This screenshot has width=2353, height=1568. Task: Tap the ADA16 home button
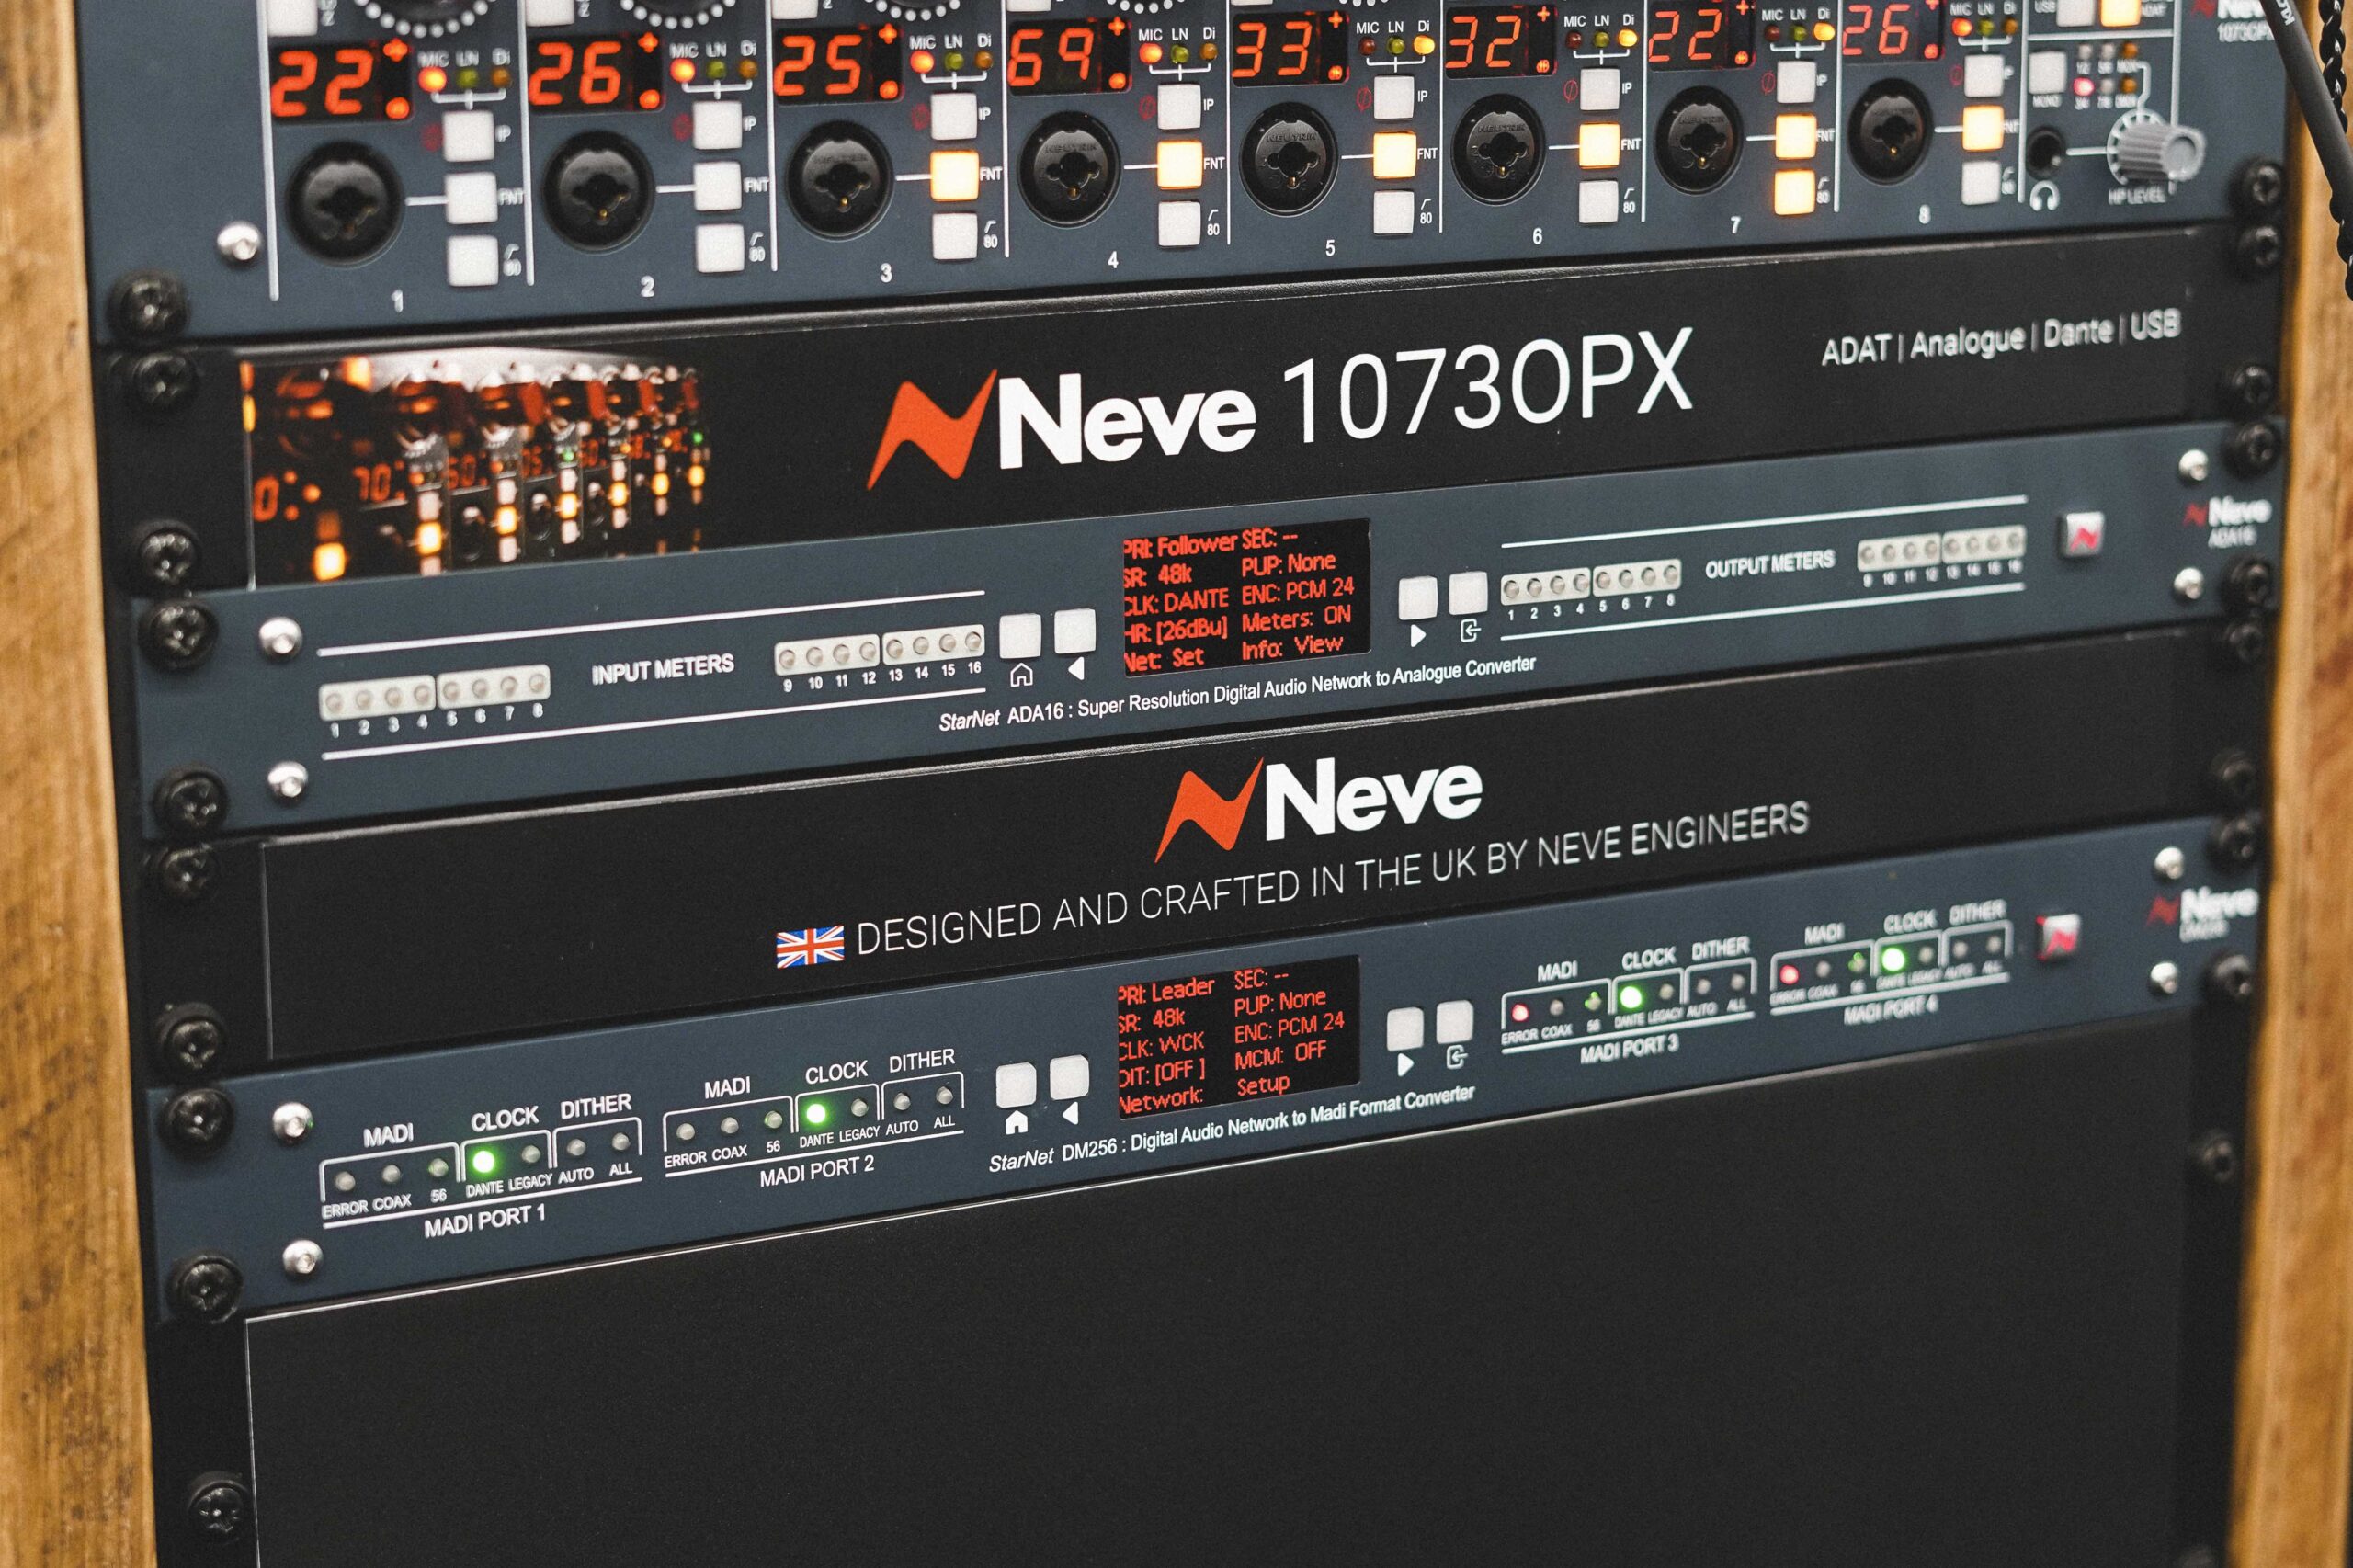(x=1020, y=636)
